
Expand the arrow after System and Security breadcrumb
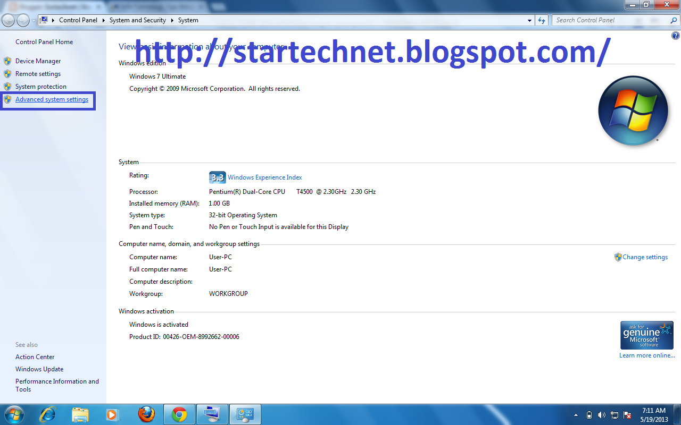[x=172, y=20]
